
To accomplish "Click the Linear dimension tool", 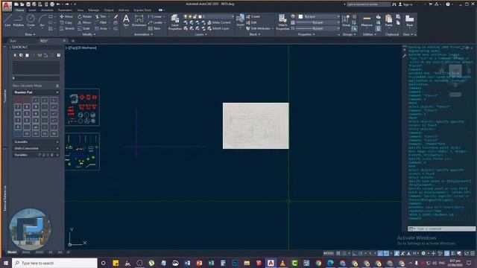I will coord(156,16).
